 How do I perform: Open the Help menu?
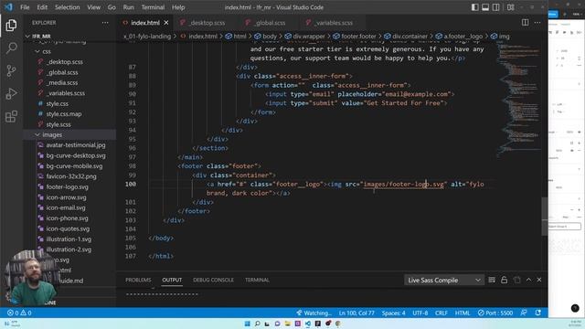[x=178, y=7]
